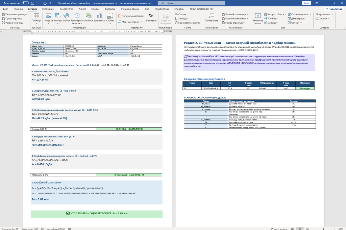Open the ABBYY FineReader PDF tab

point(202,9)
